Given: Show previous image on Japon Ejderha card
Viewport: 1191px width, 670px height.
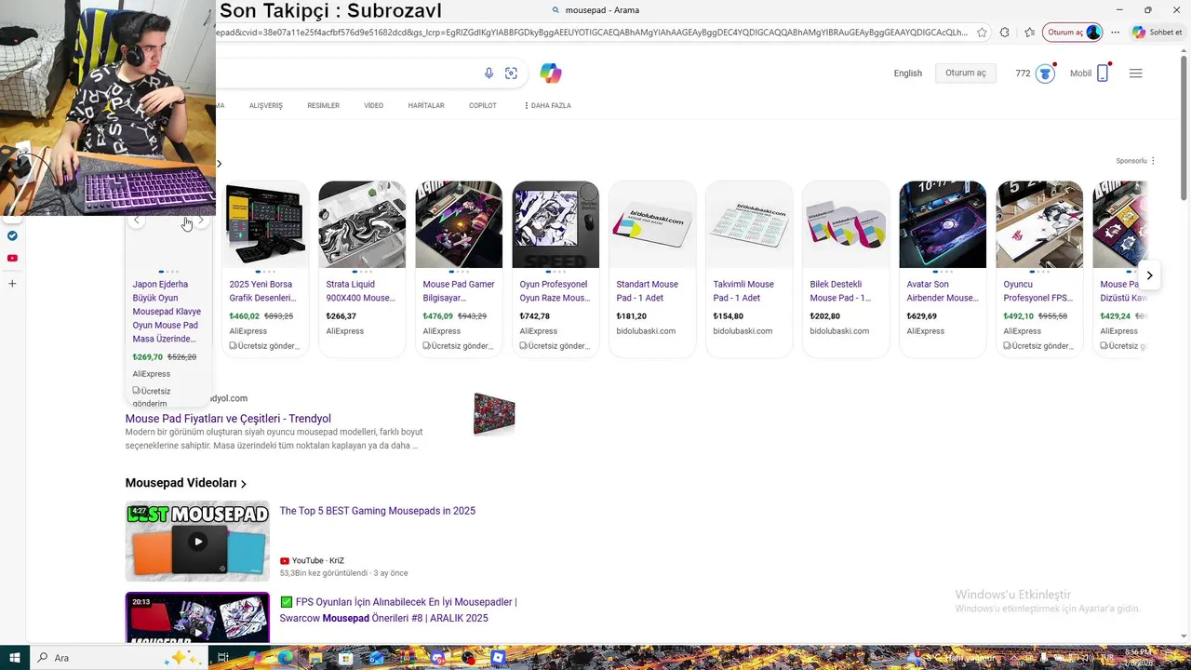Looking at the screenshot, I should coord(136,221).
